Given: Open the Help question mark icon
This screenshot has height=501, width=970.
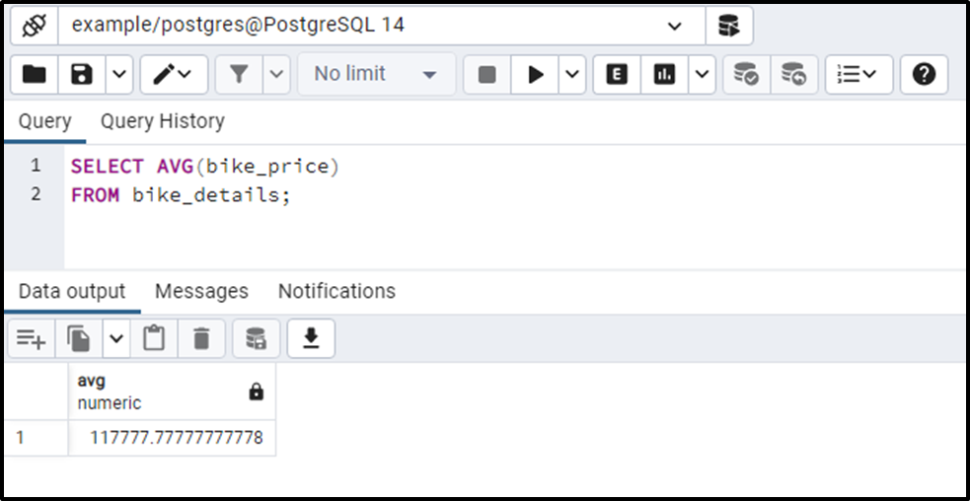Looking at the screenshot, I should tap(924, 74).
